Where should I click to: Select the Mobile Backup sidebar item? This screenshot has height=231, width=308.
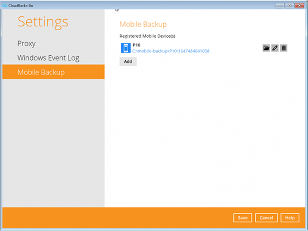point(53,72)
